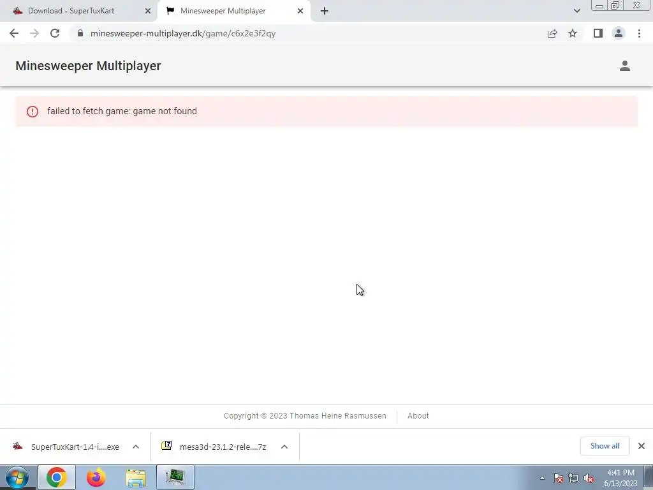Click the SuperTuxKart tab favicon
Image resolution: width=653 pixels, height=490 pixels.
[x=17, y=11]
